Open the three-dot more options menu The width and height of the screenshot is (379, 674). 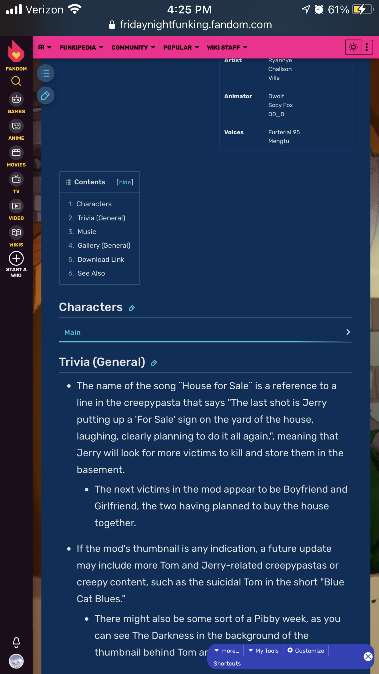pyautogui.click(x=367, y=47)
